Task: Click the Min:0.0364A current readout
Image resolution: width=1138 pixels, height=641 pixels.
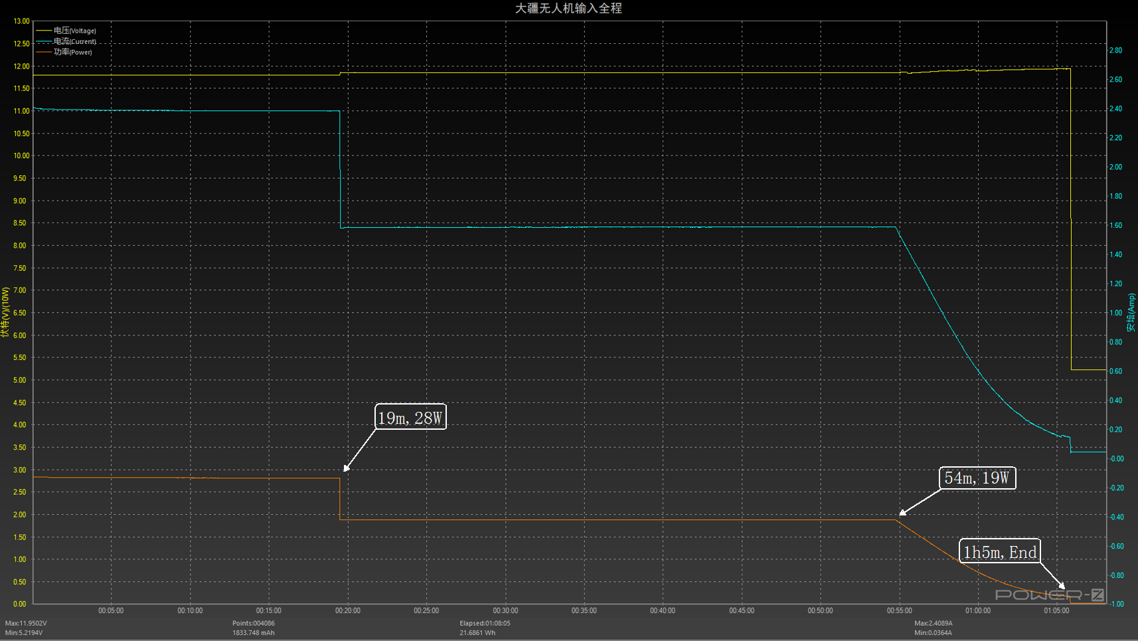Action: click(933, 632)
